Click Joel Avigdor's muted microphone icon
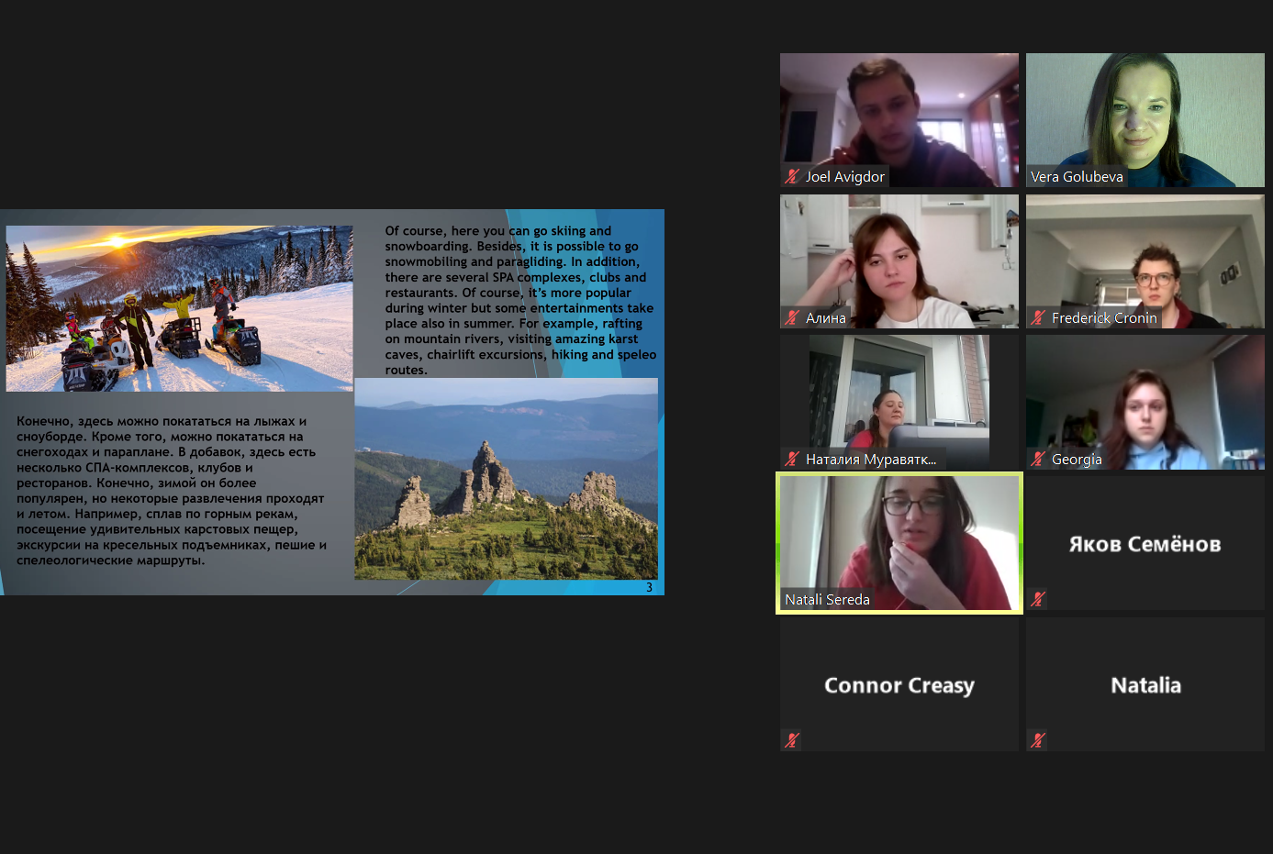This screenshot has height=854, width=1273. click(792, 176)
